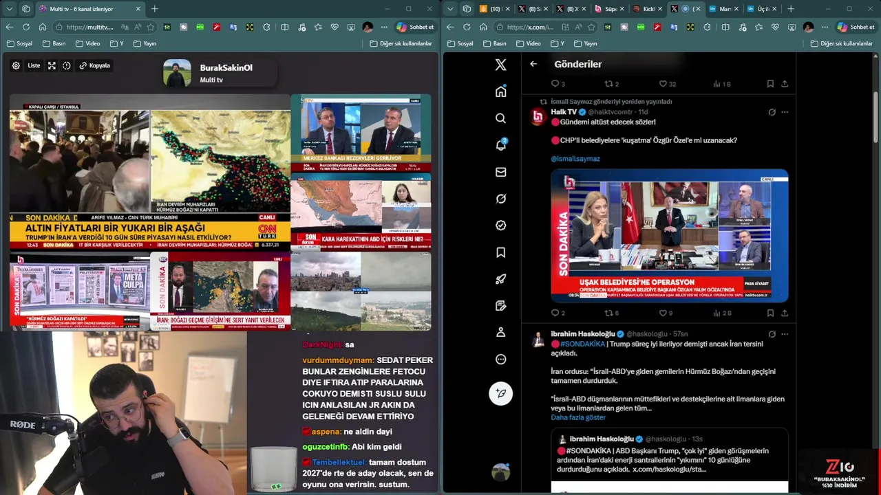881x495 pixels.
Task: Open three-dot menu on İbrahim Haskoloğlu post
Action: pyautogui.click(x=785, y=334)
